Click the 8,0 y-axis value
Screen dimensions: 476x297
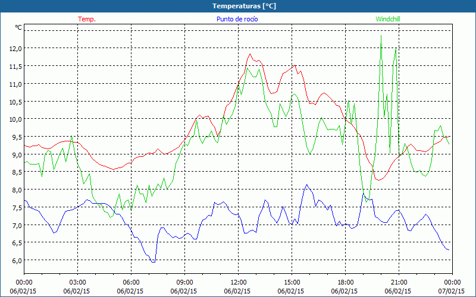[17, 189]
